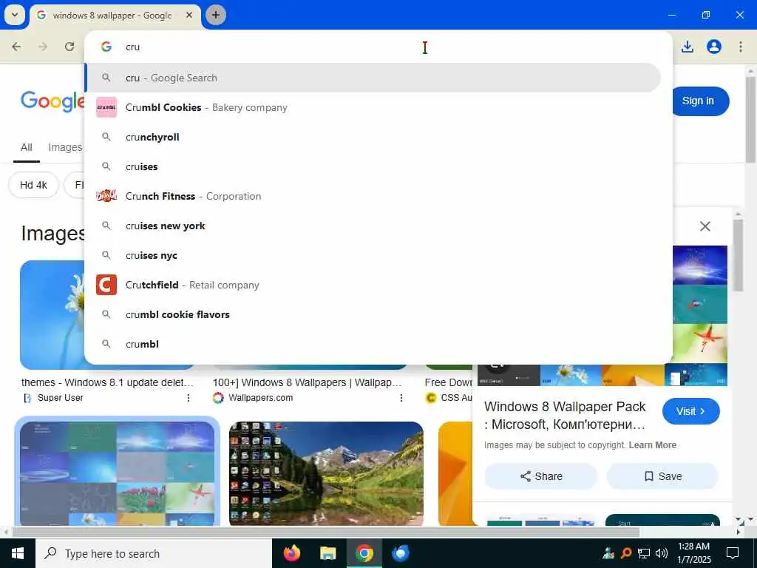757x568 pixels.
Task: Open the Windows Start menu
Action: (18, 553)
